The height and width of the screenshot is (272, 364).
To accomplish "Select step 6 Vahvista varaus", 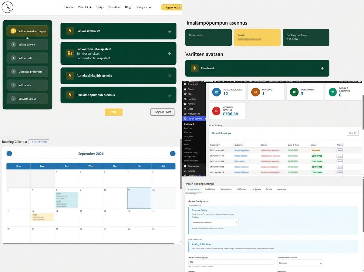I will click(27, 99).
